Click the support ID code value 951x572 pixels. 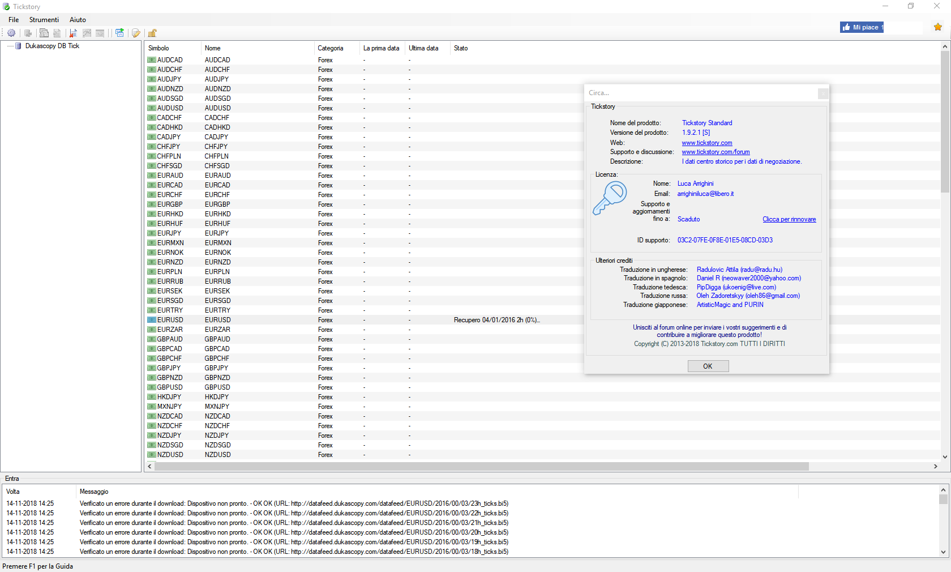(725, 240)
